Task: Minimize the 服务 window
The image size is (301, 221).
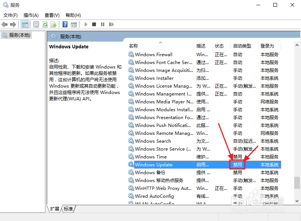Action: 258,5
